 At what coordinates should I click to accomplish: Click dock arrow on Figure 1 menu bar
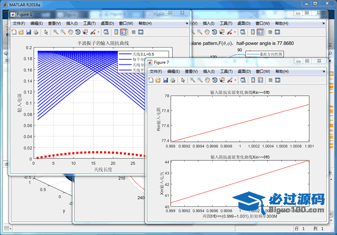coord(187,23)
